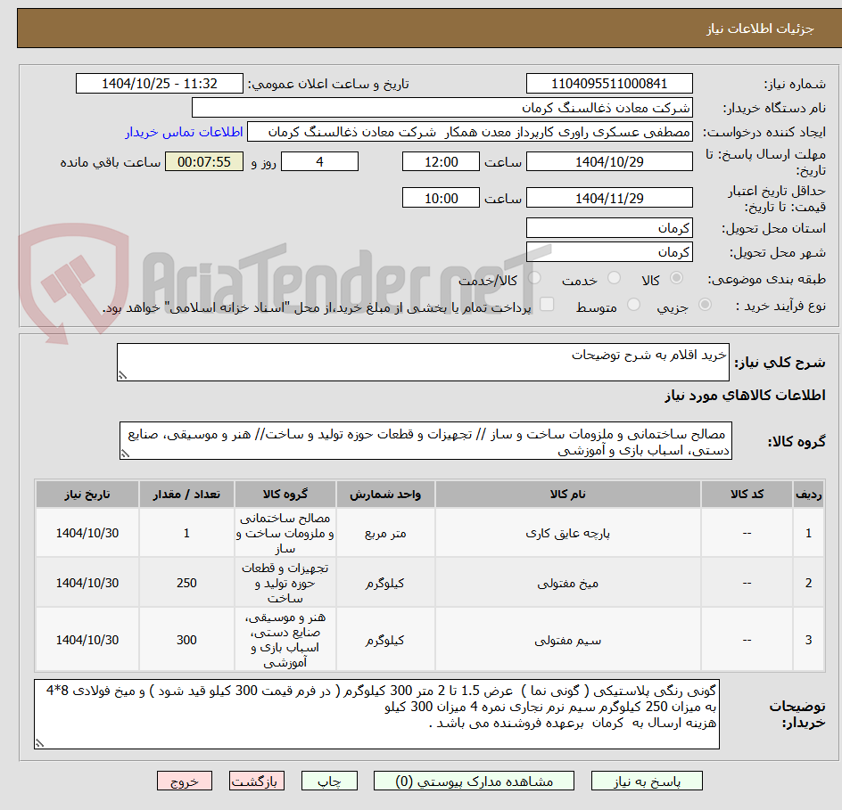Toggle the treasury documents payment checkbox
This screenshot has width=842, height=810.
point(547,304)
